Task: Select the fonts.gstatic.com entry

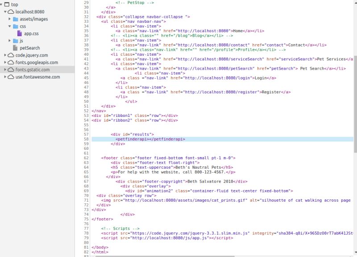Action: (x=28, y=70)
